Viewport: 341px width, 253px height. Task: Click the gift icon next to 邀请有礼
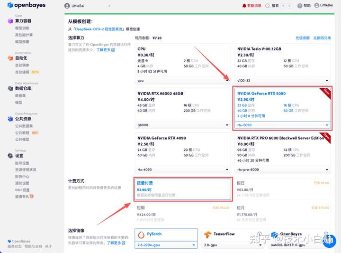point(32,197)
